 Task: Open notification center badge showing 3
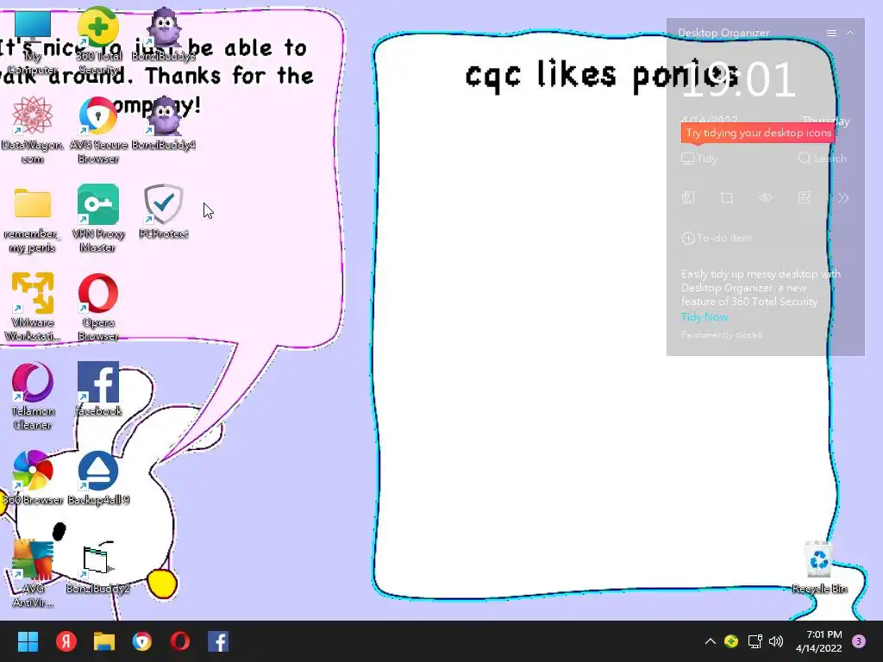coord(859,641)
